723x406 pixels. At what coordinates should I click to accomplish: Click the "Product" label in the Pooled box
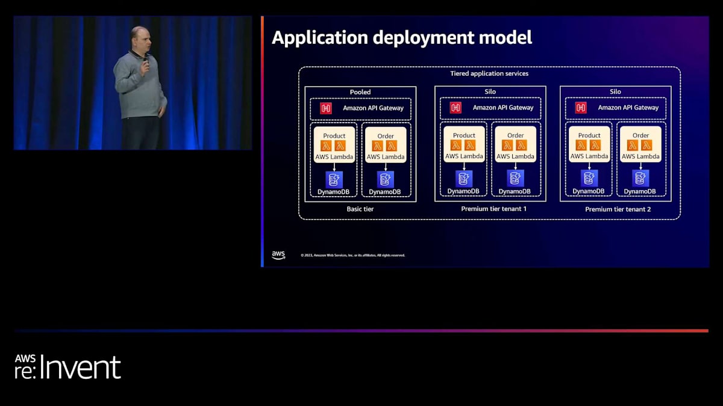(x=334, y=136)
